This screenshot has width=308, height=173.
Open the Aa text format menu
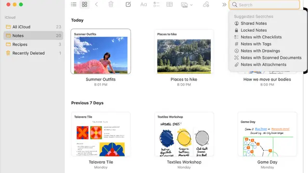pyautogui.click(x=143, y=4)
